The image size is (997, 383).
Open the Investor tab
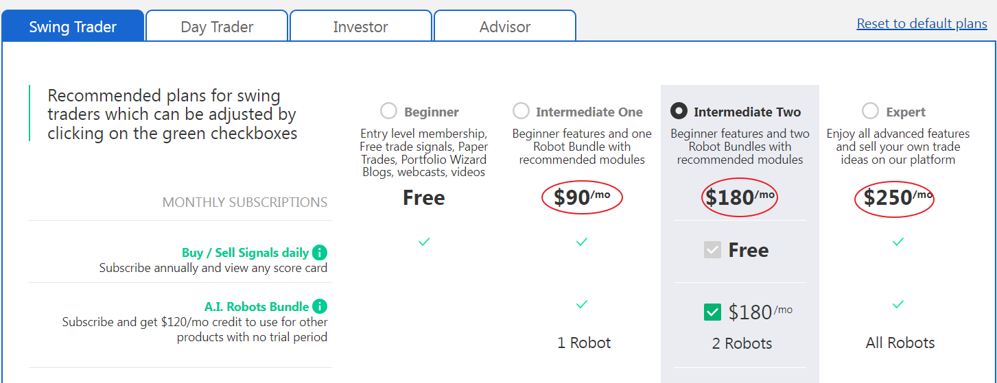pos(361,27)
